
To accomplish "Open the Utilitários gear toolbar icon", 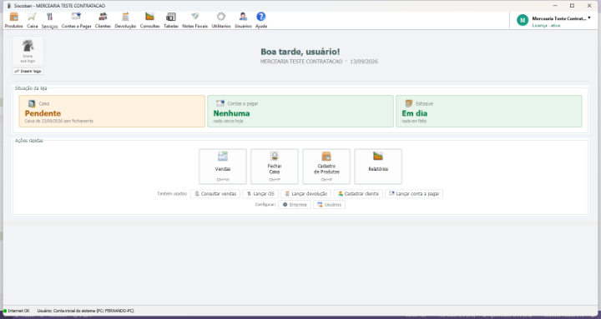I will tap(221, 20).
